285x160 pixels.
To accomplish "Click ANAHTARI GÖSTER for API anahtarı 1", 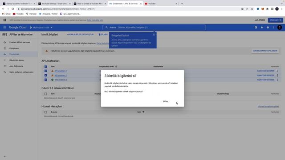I will 265,80.
